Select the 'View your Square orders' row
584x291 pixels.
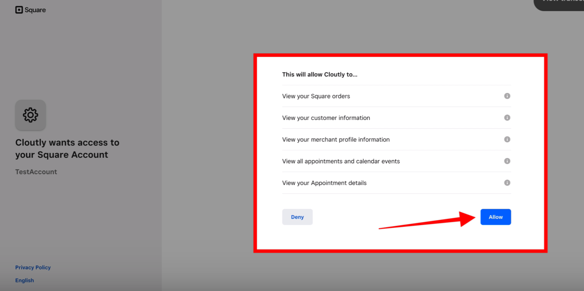tap(316, 96)
